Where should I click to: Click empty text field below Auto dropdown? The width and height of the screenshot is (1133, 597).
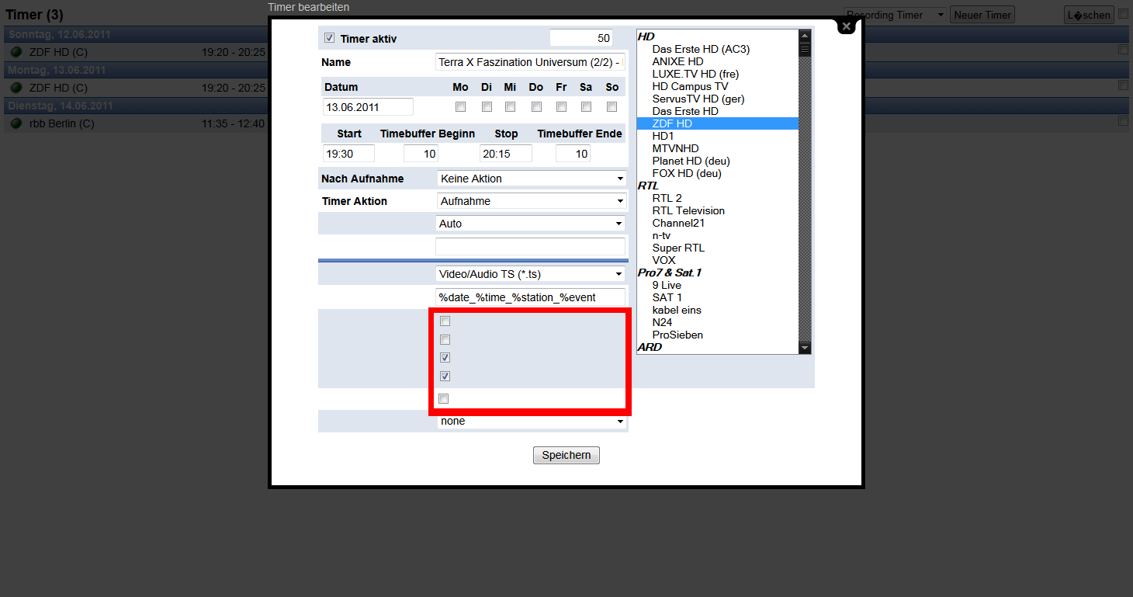pyautogui.click(x=530, y=247)
